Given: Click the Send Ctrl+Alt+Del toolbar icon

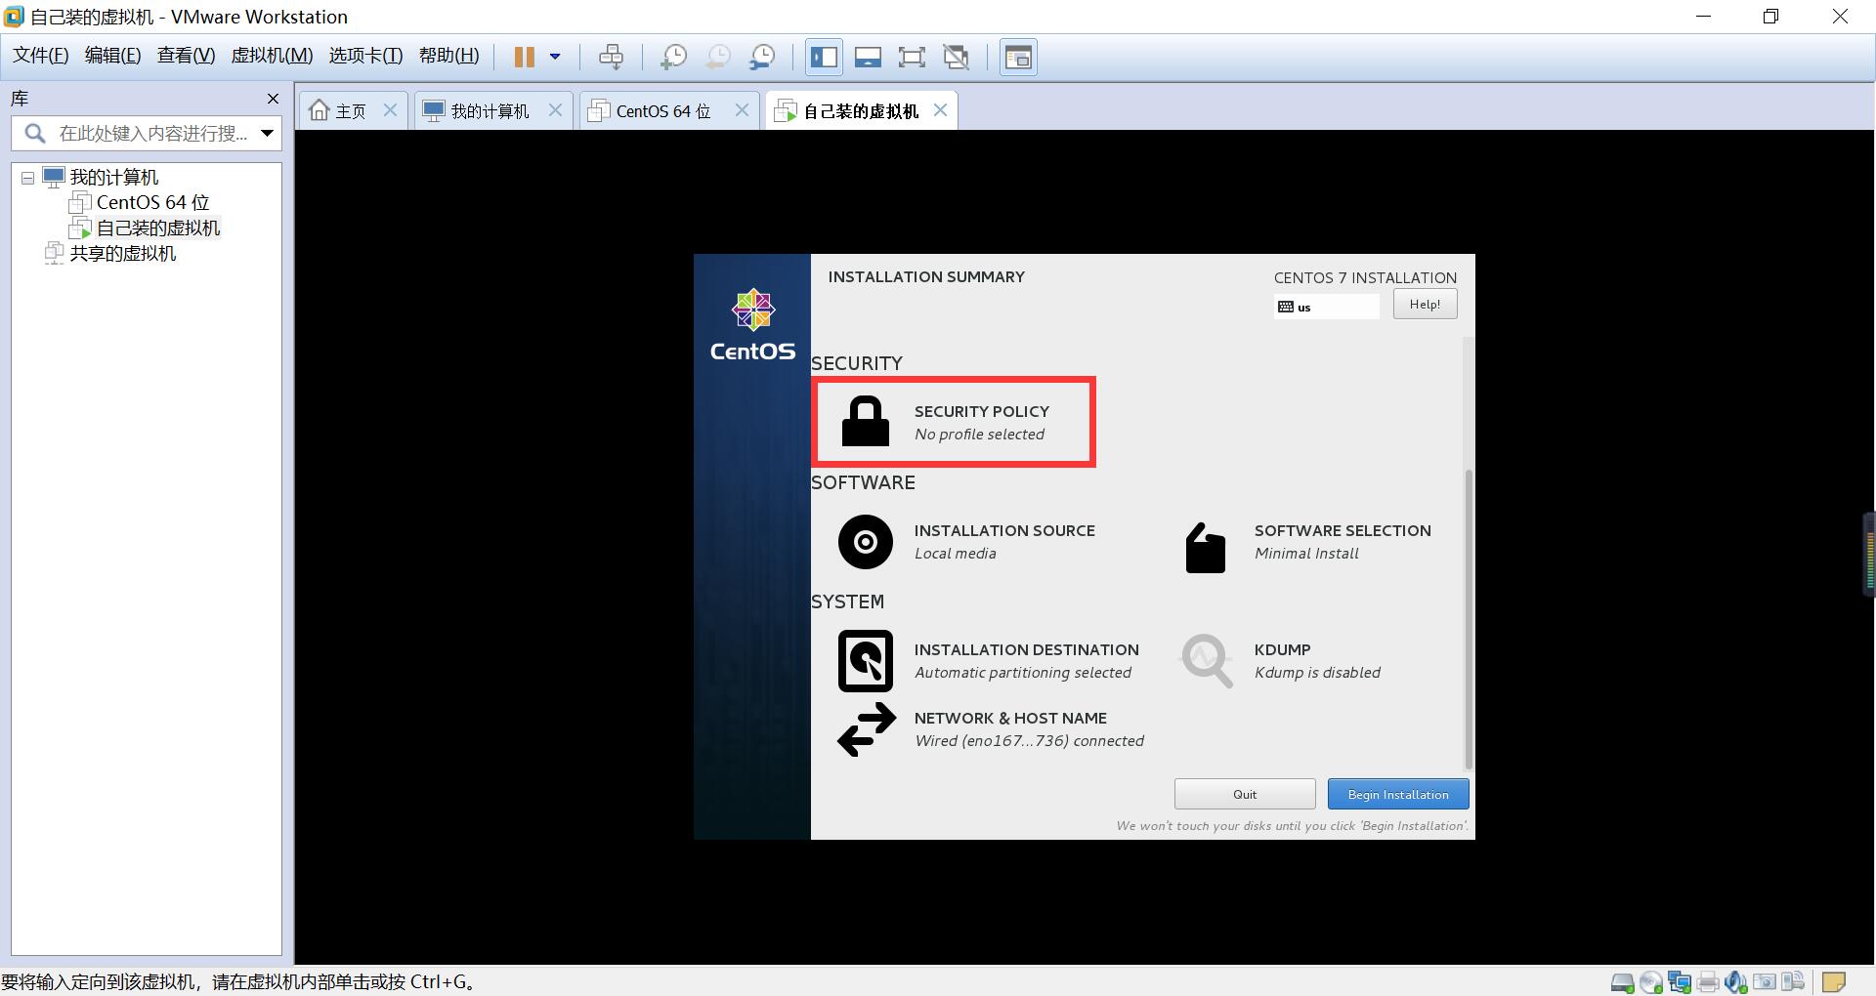Looking at the screenshot, I should pos(611,57).
